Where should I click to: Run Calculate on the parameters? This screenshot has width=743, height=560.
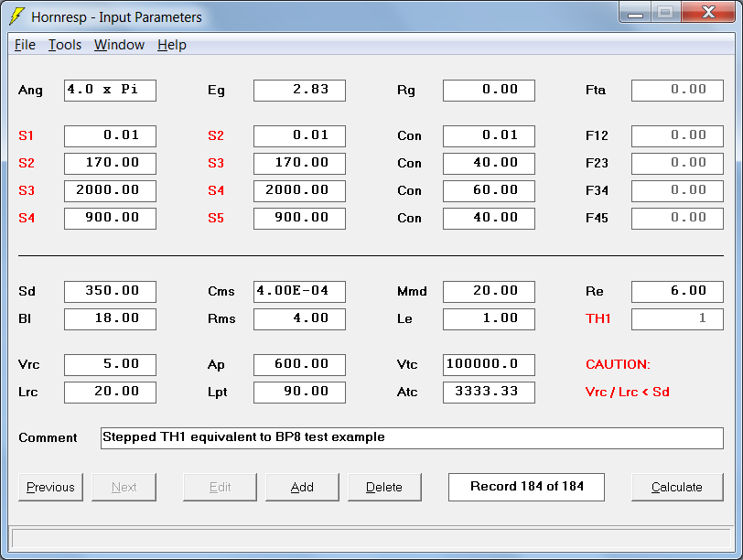click(x=677, y=487)
